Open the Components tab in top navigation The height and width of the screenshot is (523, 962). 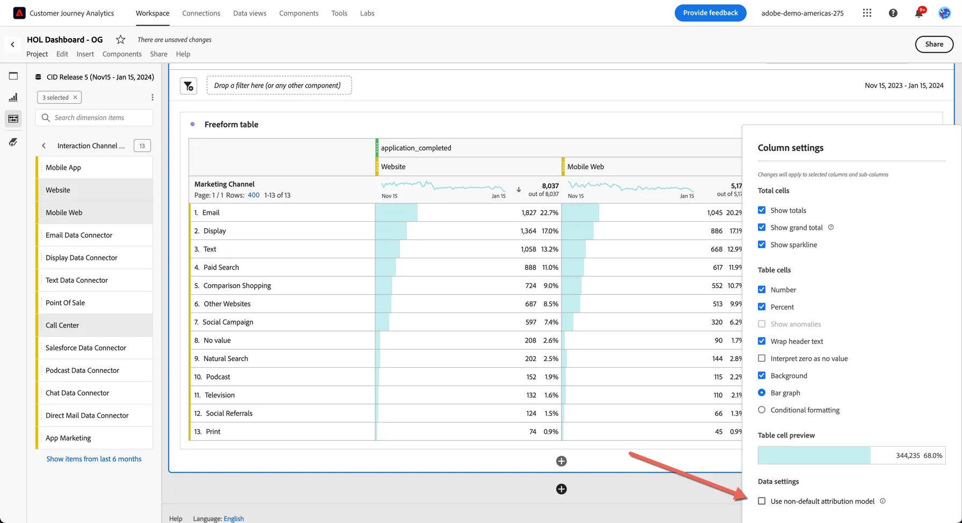pyautogui.click(x=298, y=13)
